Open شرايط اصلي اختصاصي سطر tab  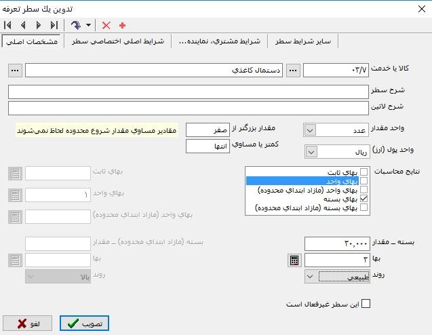pyautogui.click(x=117, y=41)
